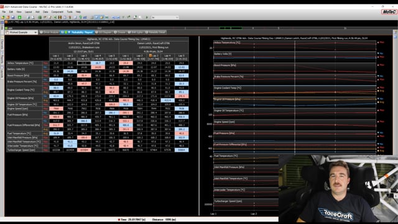Click the Avg legend beside Engine Coolant chart
This screenshot has height=224, width=398.
[381, 91]
